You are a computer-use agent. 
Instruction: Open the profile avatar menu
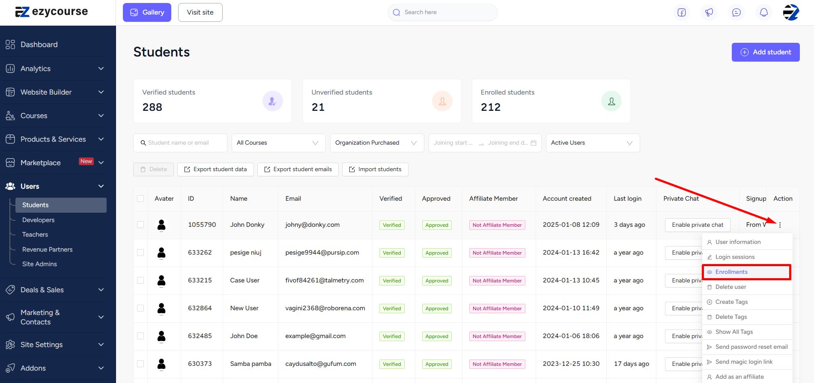coord(791,12)
